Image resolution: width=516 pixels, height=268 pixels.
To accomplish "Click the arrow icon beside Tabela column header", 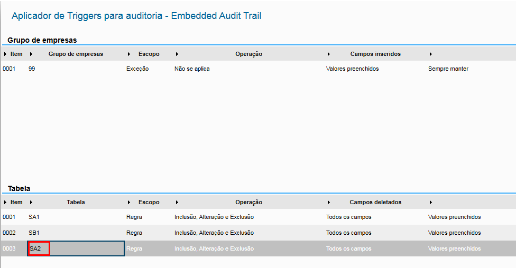I will coord(31,202).
